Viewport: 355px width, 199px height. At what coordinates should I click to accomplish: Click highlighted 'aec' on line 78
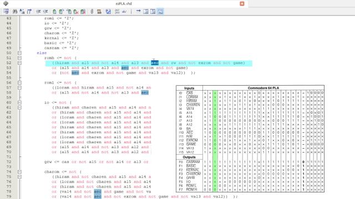98,192
